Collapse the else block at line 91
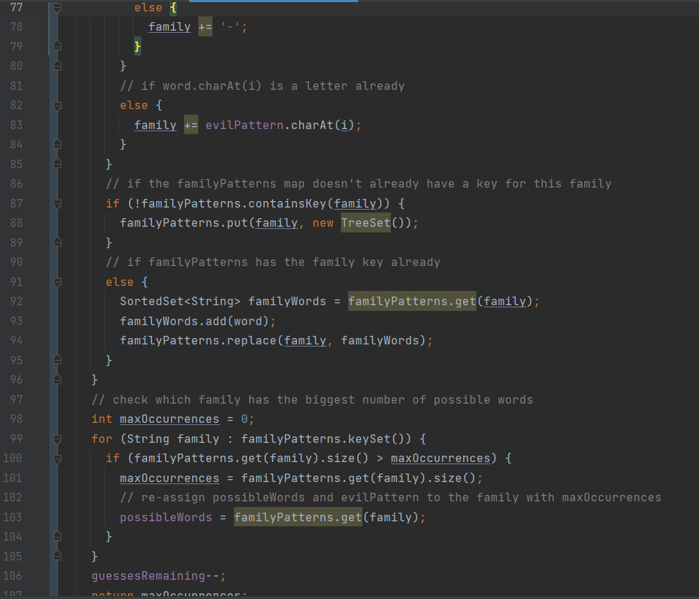Screen dimensions: 699x599 58,282
